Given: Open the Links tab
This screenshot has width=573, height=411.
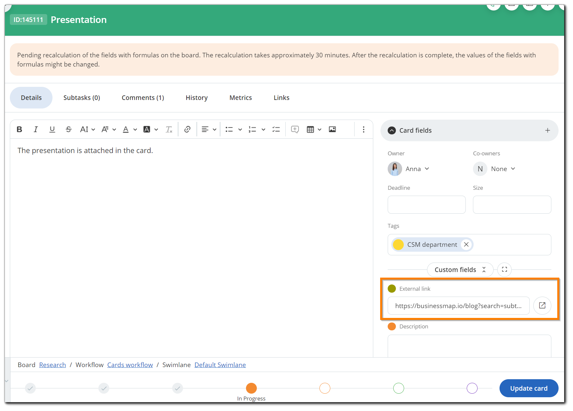Looking at the screenshot, I should tap(281, 98).
